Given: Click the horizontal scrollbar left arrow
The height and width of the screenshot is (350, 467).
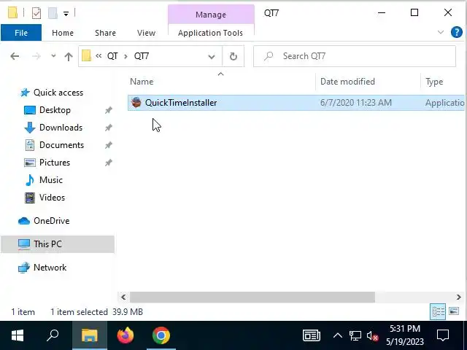Looking at the screenshot, I should pyautogui.click(x=123, y=297).
